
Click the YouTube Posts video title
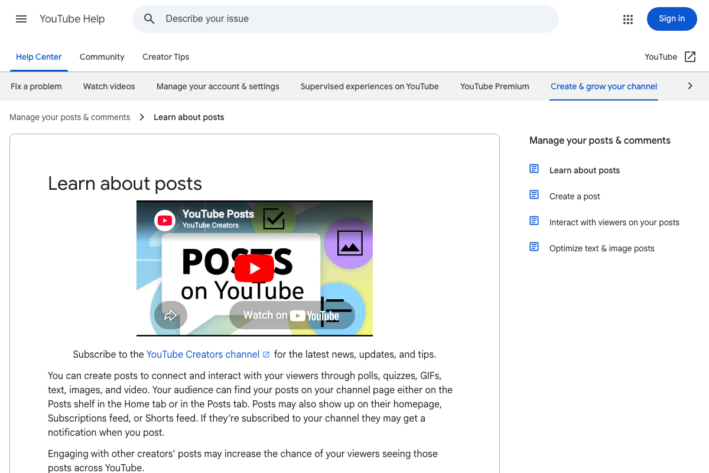218,214
